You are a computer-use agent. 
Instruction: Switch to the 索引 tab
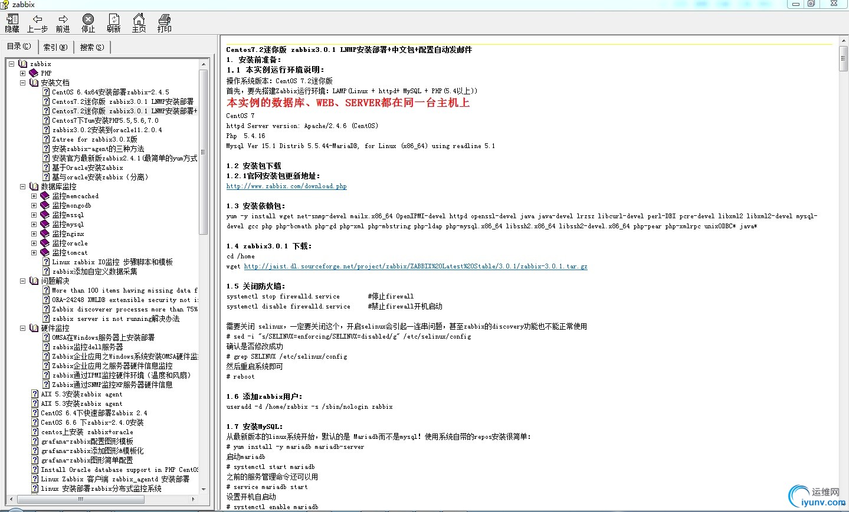click(x=55, y=47)
